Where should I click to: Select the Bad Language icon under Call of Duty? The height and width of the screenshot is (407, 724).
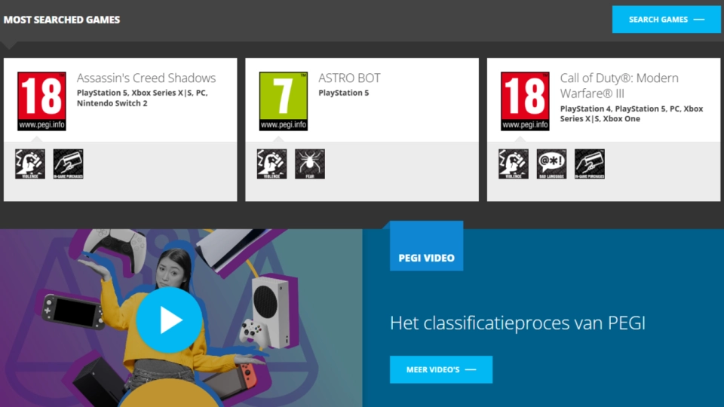click(x=551, y=164)
